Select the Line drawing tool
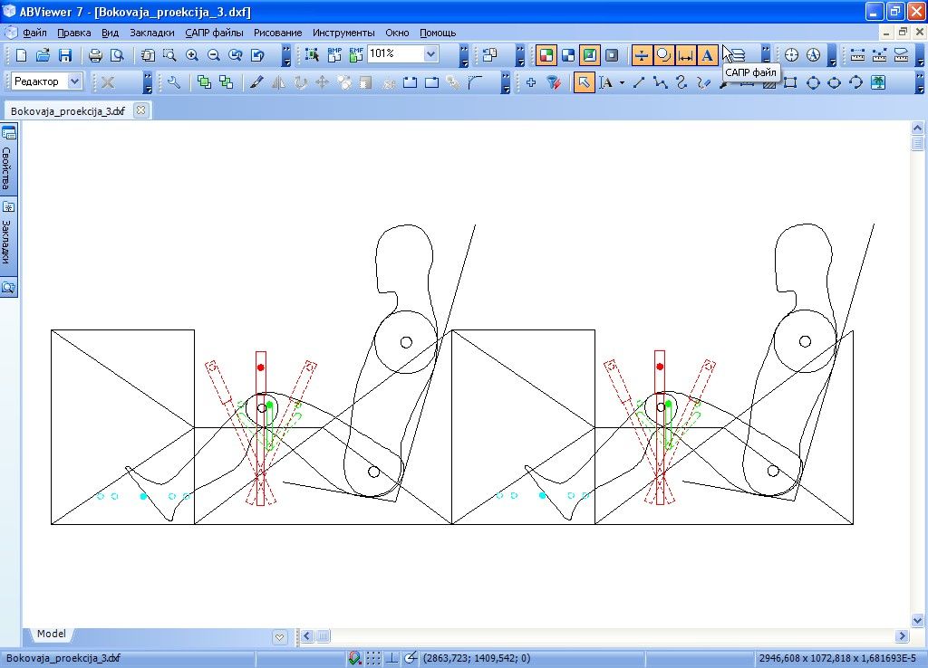This screenshot has width=928, height=668. click(638, 82)
